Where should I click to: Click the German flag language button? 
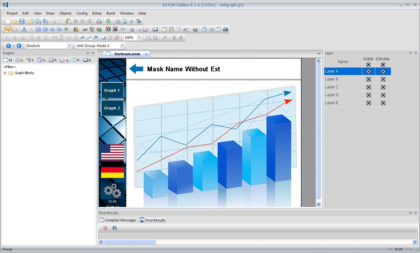click(x=113, y=170)
